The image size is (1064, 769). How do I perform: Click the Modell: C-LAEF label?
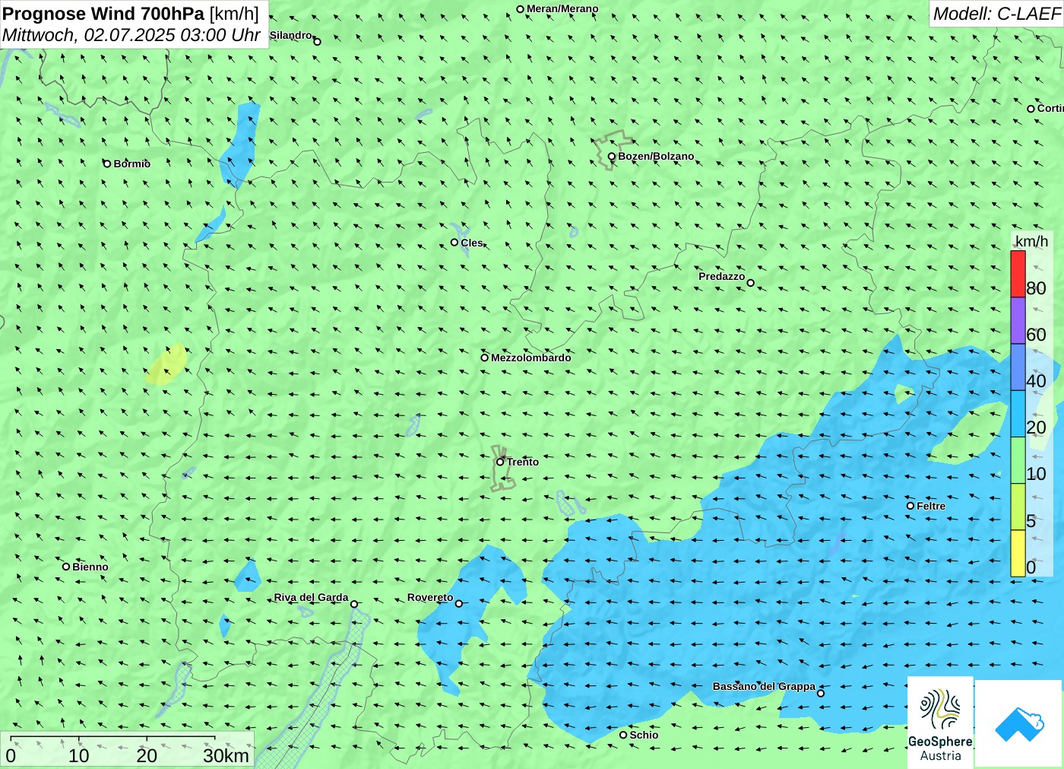pyautogui.click(x=996, y=14)
